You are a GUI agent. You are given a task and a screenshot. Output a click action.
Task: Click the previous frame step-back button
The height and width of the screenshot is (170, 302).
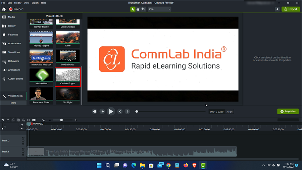(94, 112)
